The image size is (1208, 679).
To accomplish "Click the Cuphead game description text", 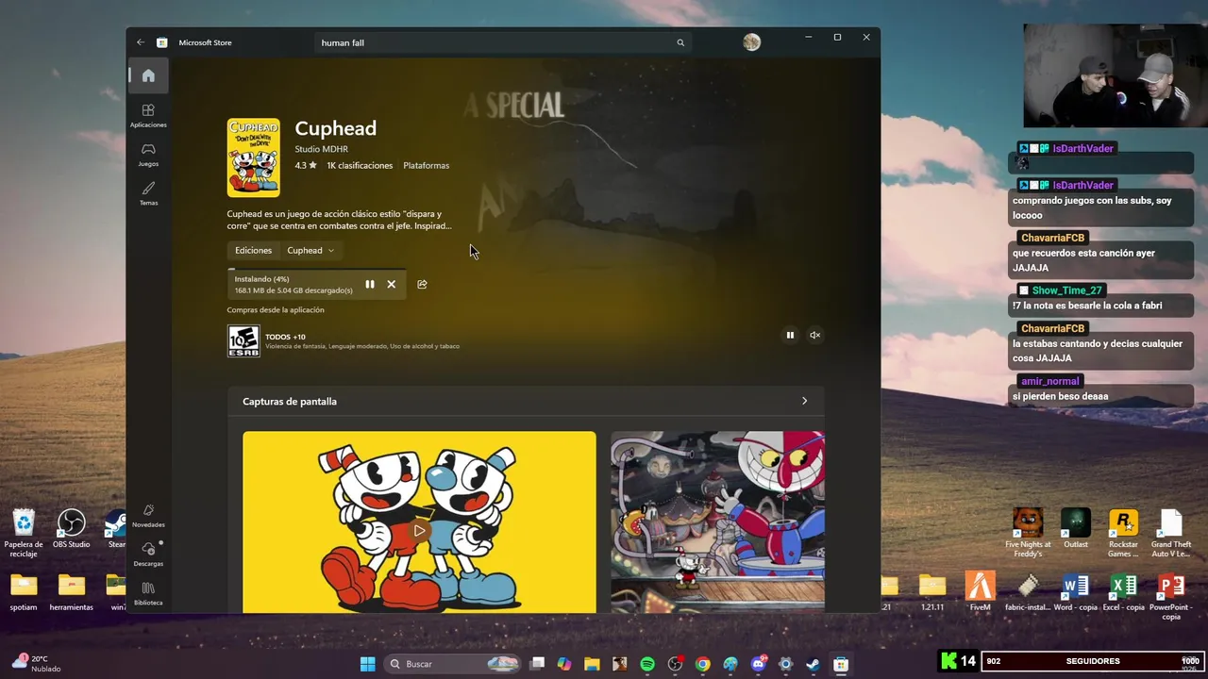I will coord(340,220).
